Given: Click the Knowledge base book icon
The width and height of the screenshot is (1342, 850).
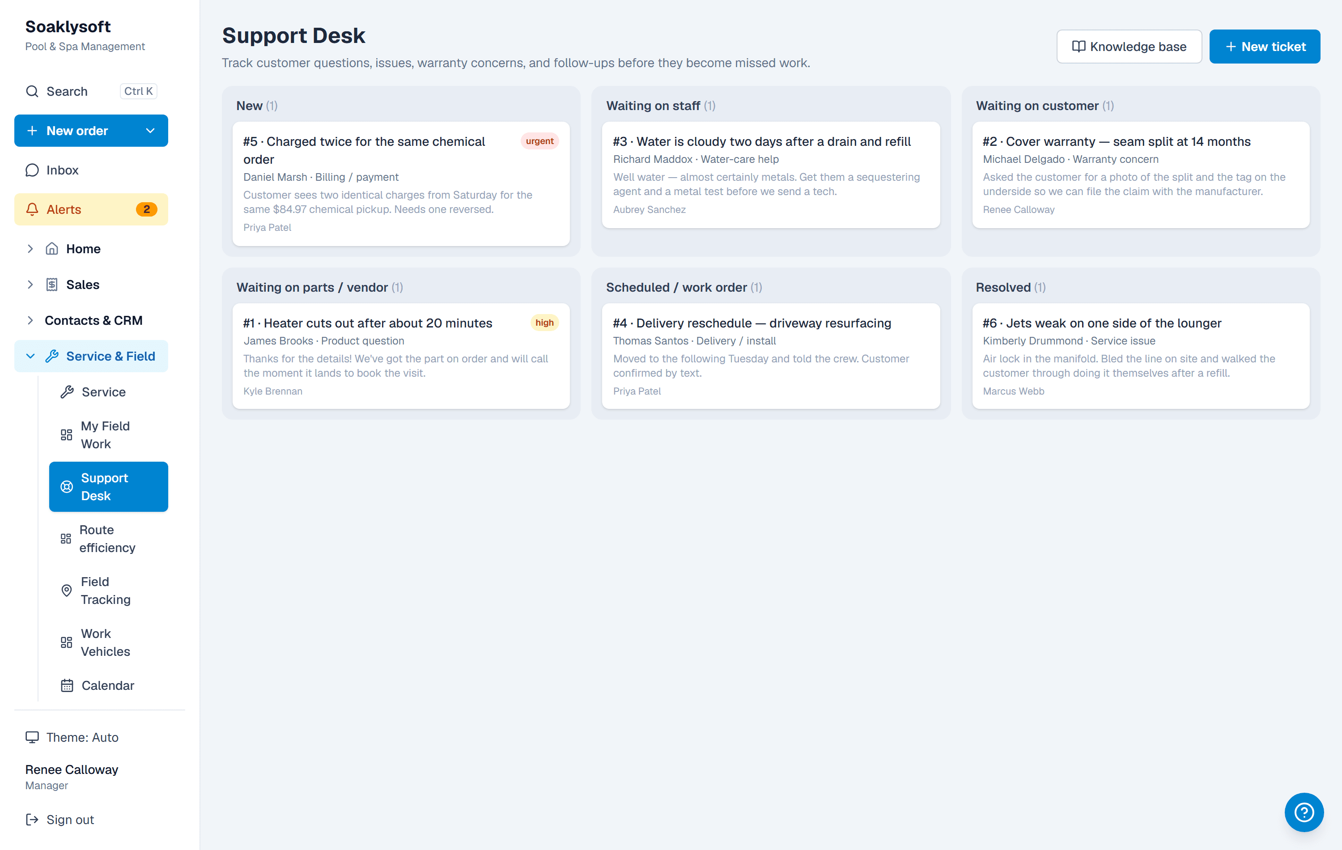Looking at the screenshot, I should [x=1079, y=46].
